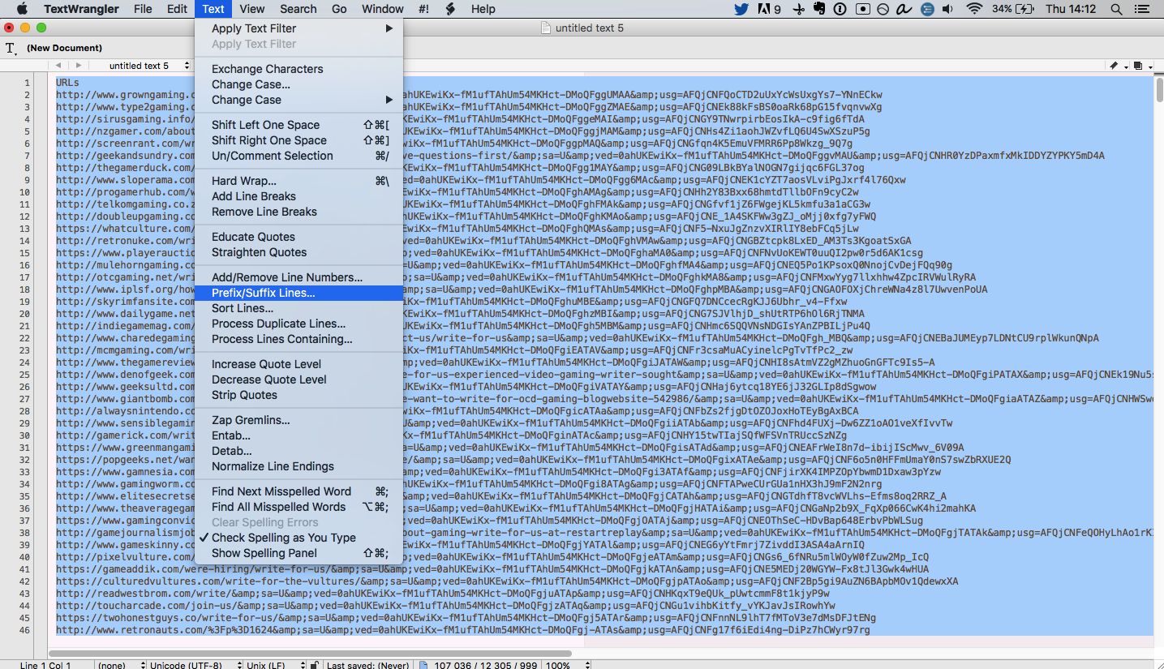Viewport: 1164px width, 669px height.
Task: Open Spotlight search magnifier
Action: tap(1116, 9)
